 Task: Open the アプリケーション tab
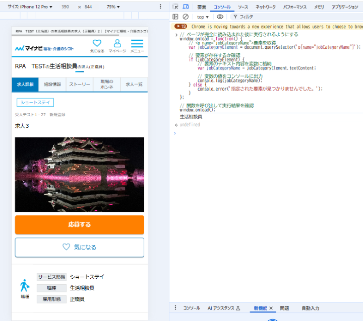click(345, 7)
